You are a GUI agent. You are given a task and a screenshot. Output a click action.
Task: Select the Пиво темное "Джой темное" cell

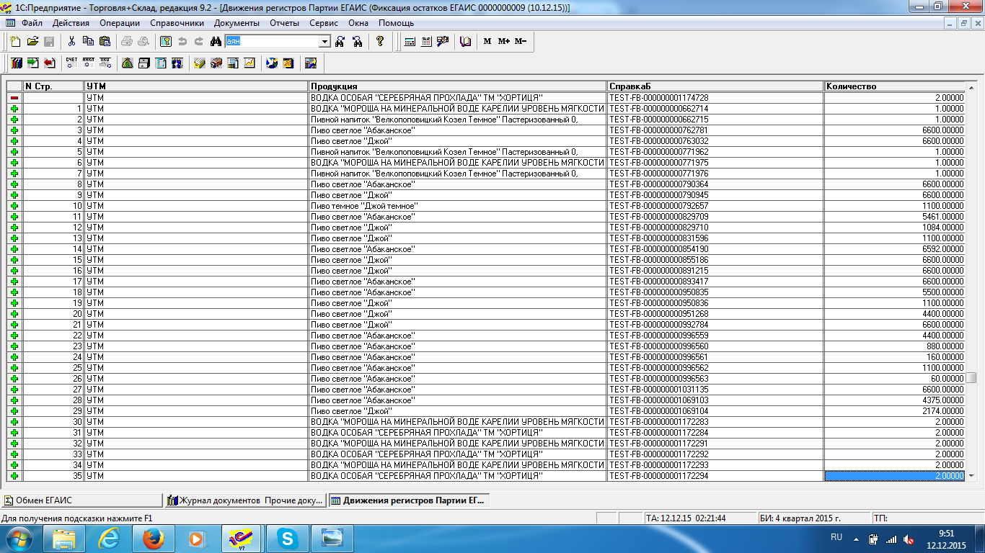pos(458,206)
